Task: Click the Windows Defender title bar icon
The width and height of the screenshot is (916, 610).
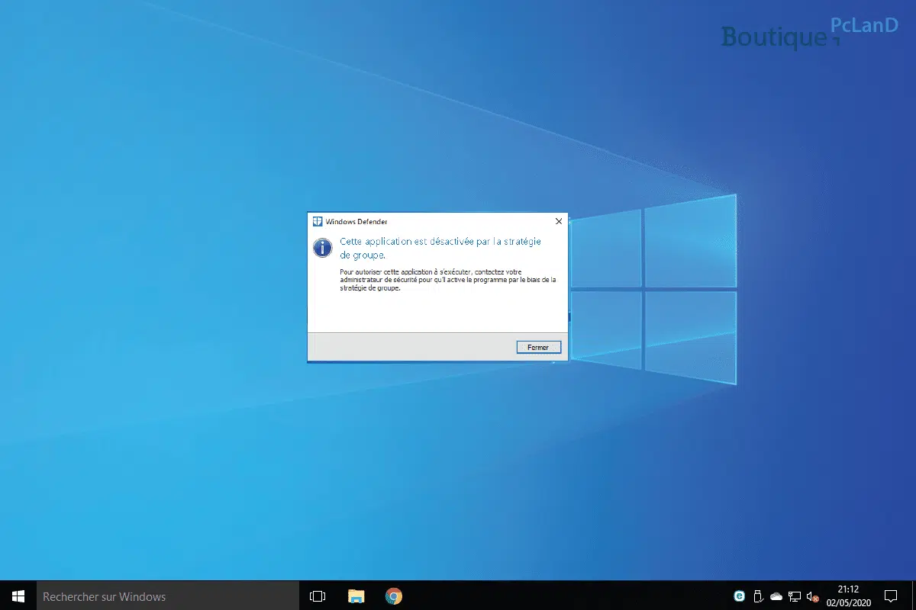Action: coord(318,221)
